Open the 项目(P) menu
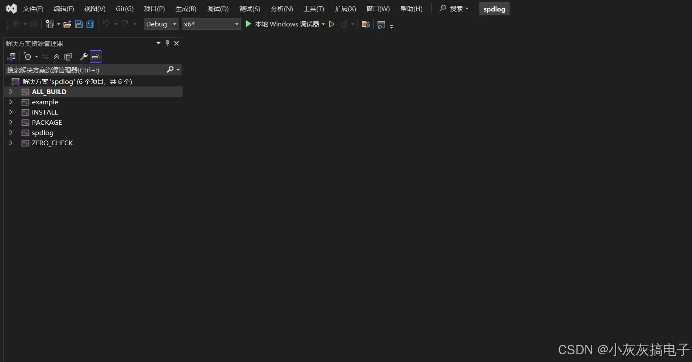 [x=154, y=9]
